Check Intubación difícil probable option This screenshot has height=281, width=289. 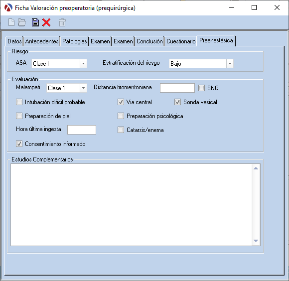pyautogui.click(x=19, y=102)
